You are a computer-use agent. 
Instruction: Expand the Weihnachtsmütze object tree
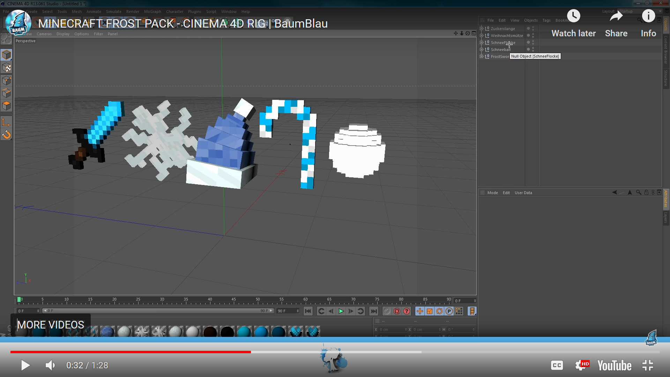pyautogui.click(x=482, y=36)
